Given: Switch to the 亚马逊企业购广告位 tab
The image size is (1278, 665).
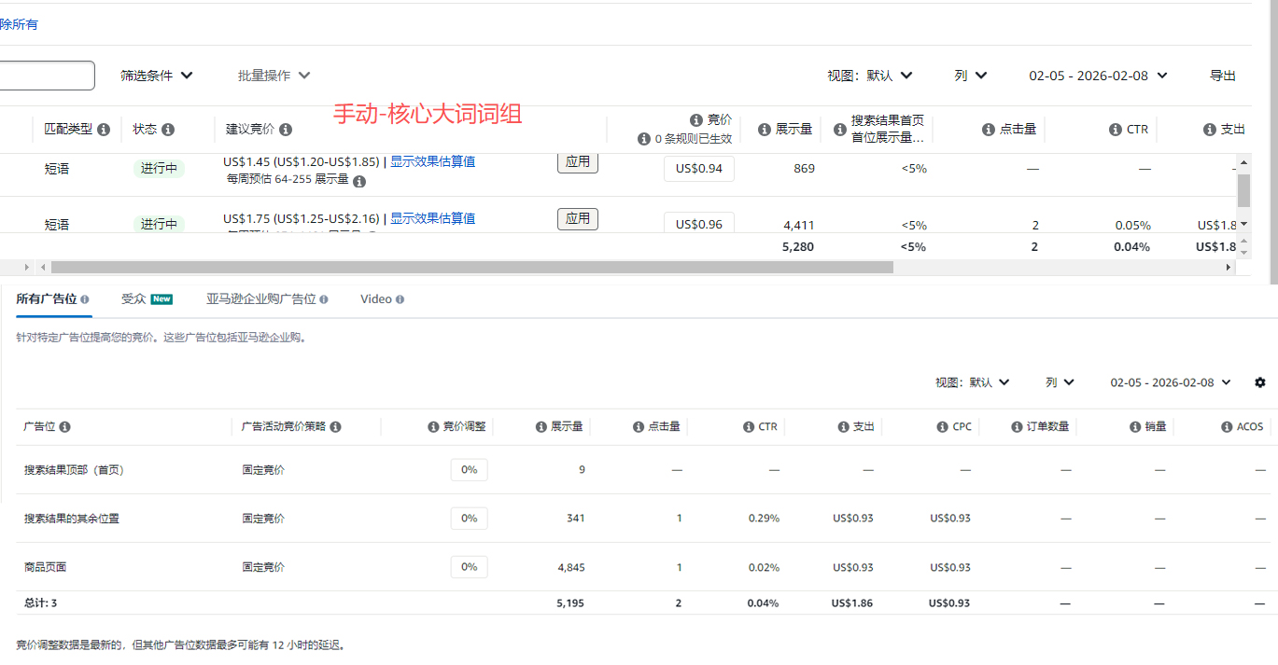Looking at the screenshot, I should 266,299.
